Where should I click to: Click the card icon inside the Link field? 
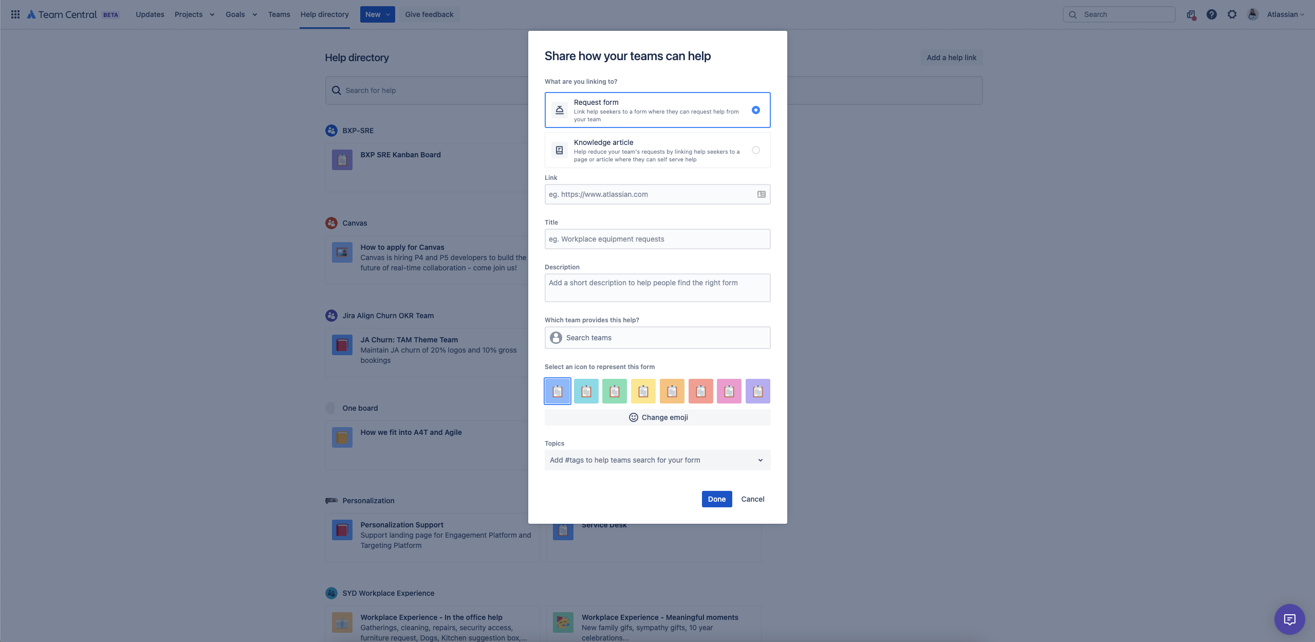pyautogui.click(x=761, y=194)
